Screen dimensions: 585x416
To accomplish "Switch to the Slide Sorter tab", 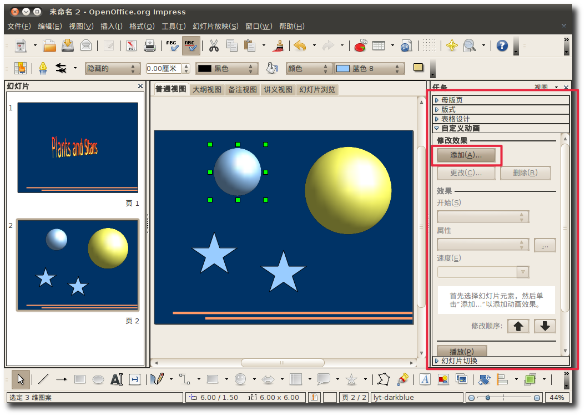I will click(x=317, y=89).
